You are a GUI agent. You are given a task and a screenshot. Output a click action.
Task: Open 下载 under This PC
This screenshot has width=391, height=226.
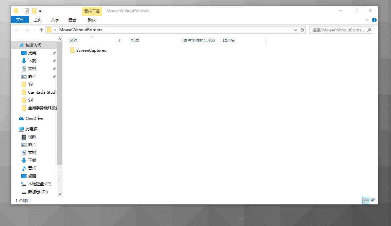[x=32, y=160]
